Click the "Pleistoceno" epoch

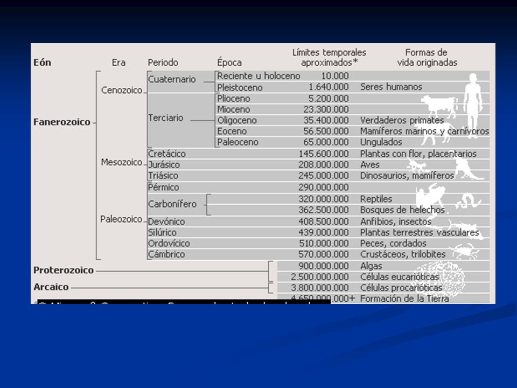click(240, 87)
